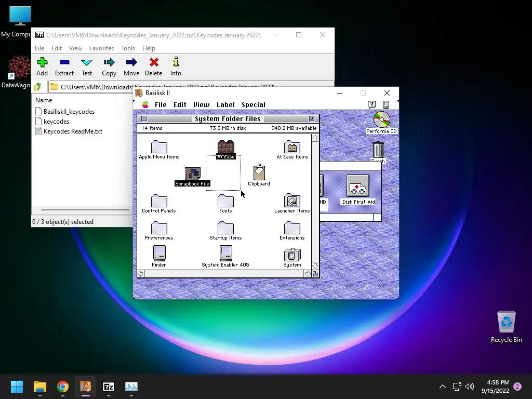Go up one folder level in 7-Zip

point(38,87)
